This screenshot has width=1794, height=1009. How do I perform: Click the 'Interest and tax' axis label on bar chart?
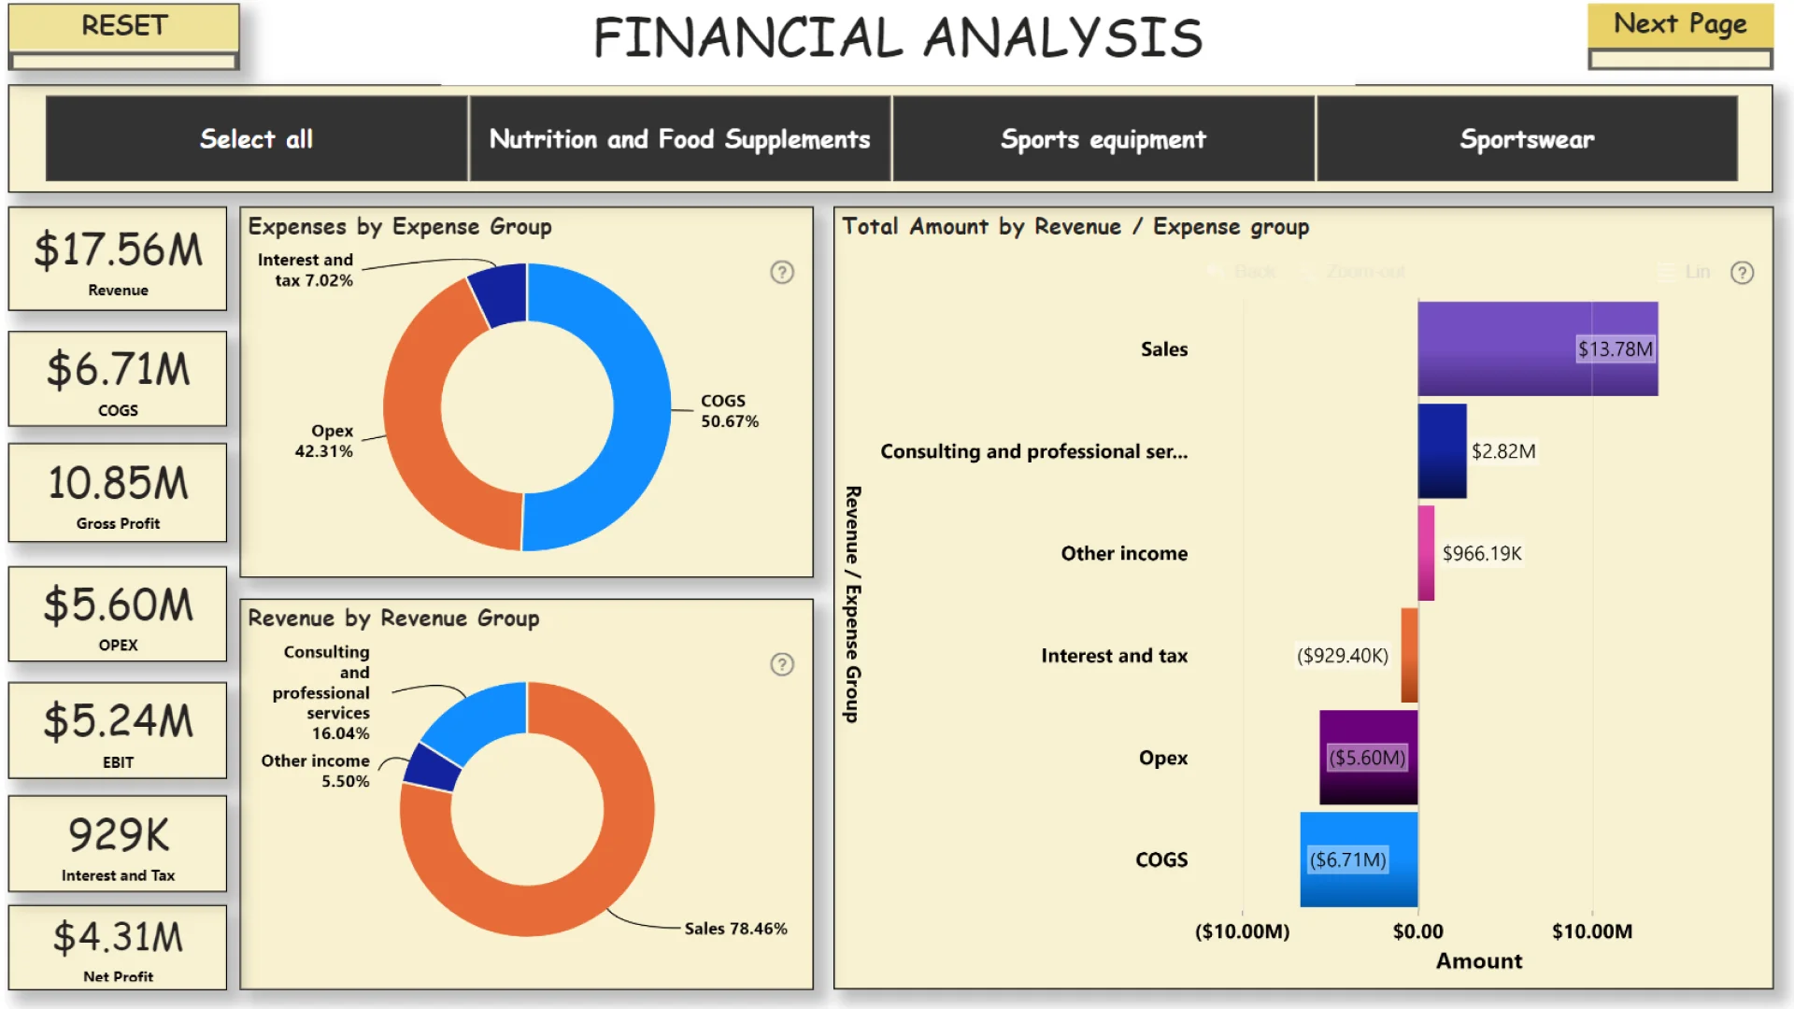point(1114,656)
